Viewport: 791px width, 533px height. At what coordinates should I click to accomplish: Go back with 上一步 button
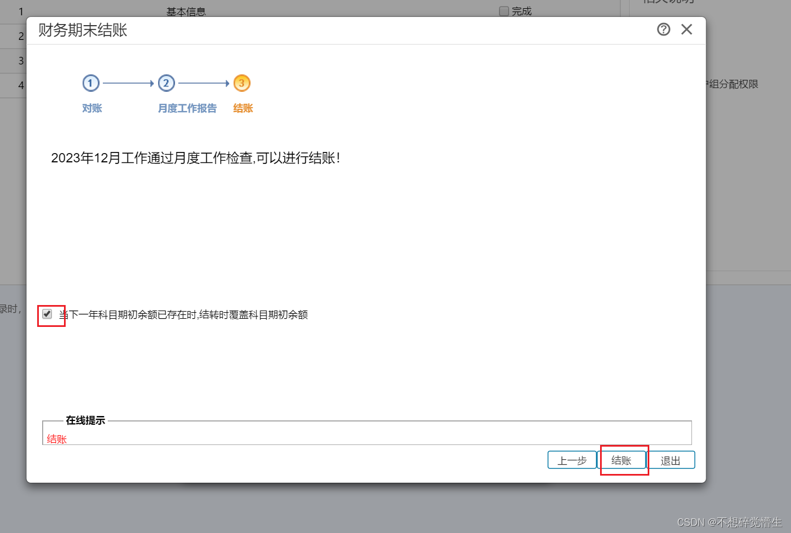(572, 460)
